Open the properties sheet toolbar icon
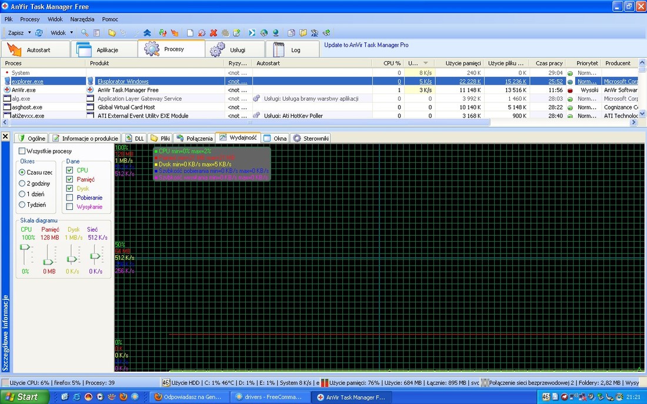 (96, 32)
